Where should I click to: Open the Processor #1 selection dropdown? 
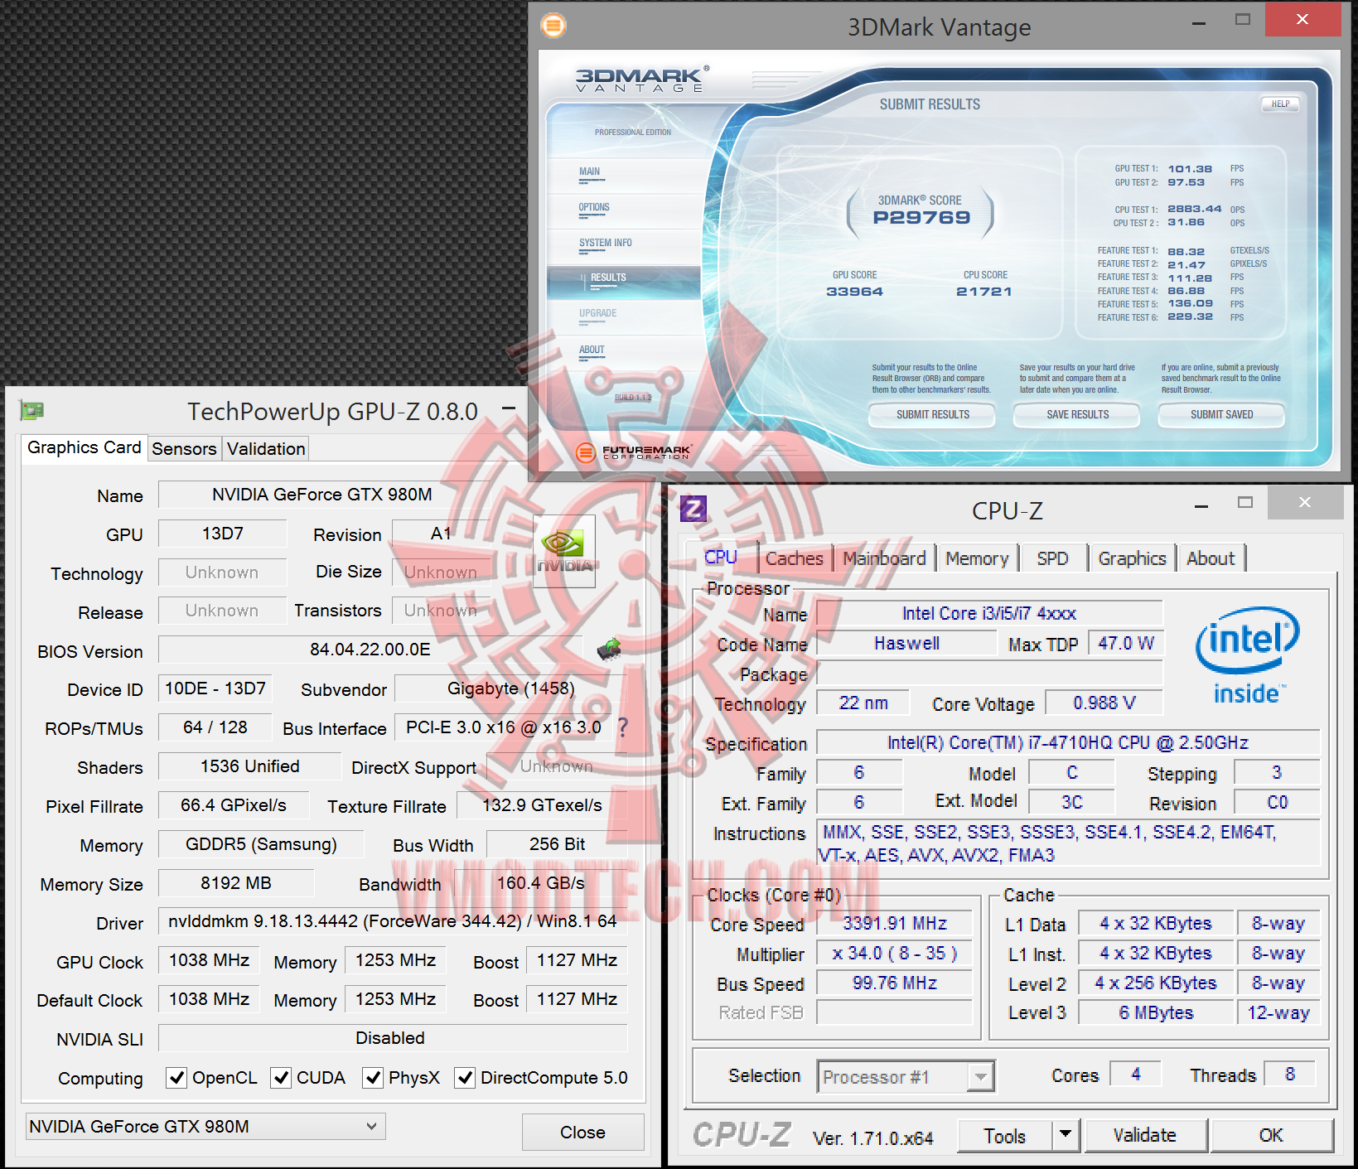(x=905, y=1076)
